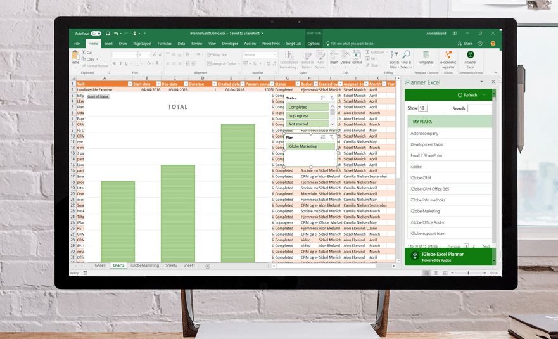Open iPlanner Excel pane options arrow
Screen dimensions: 558x339
pos(481,82)
